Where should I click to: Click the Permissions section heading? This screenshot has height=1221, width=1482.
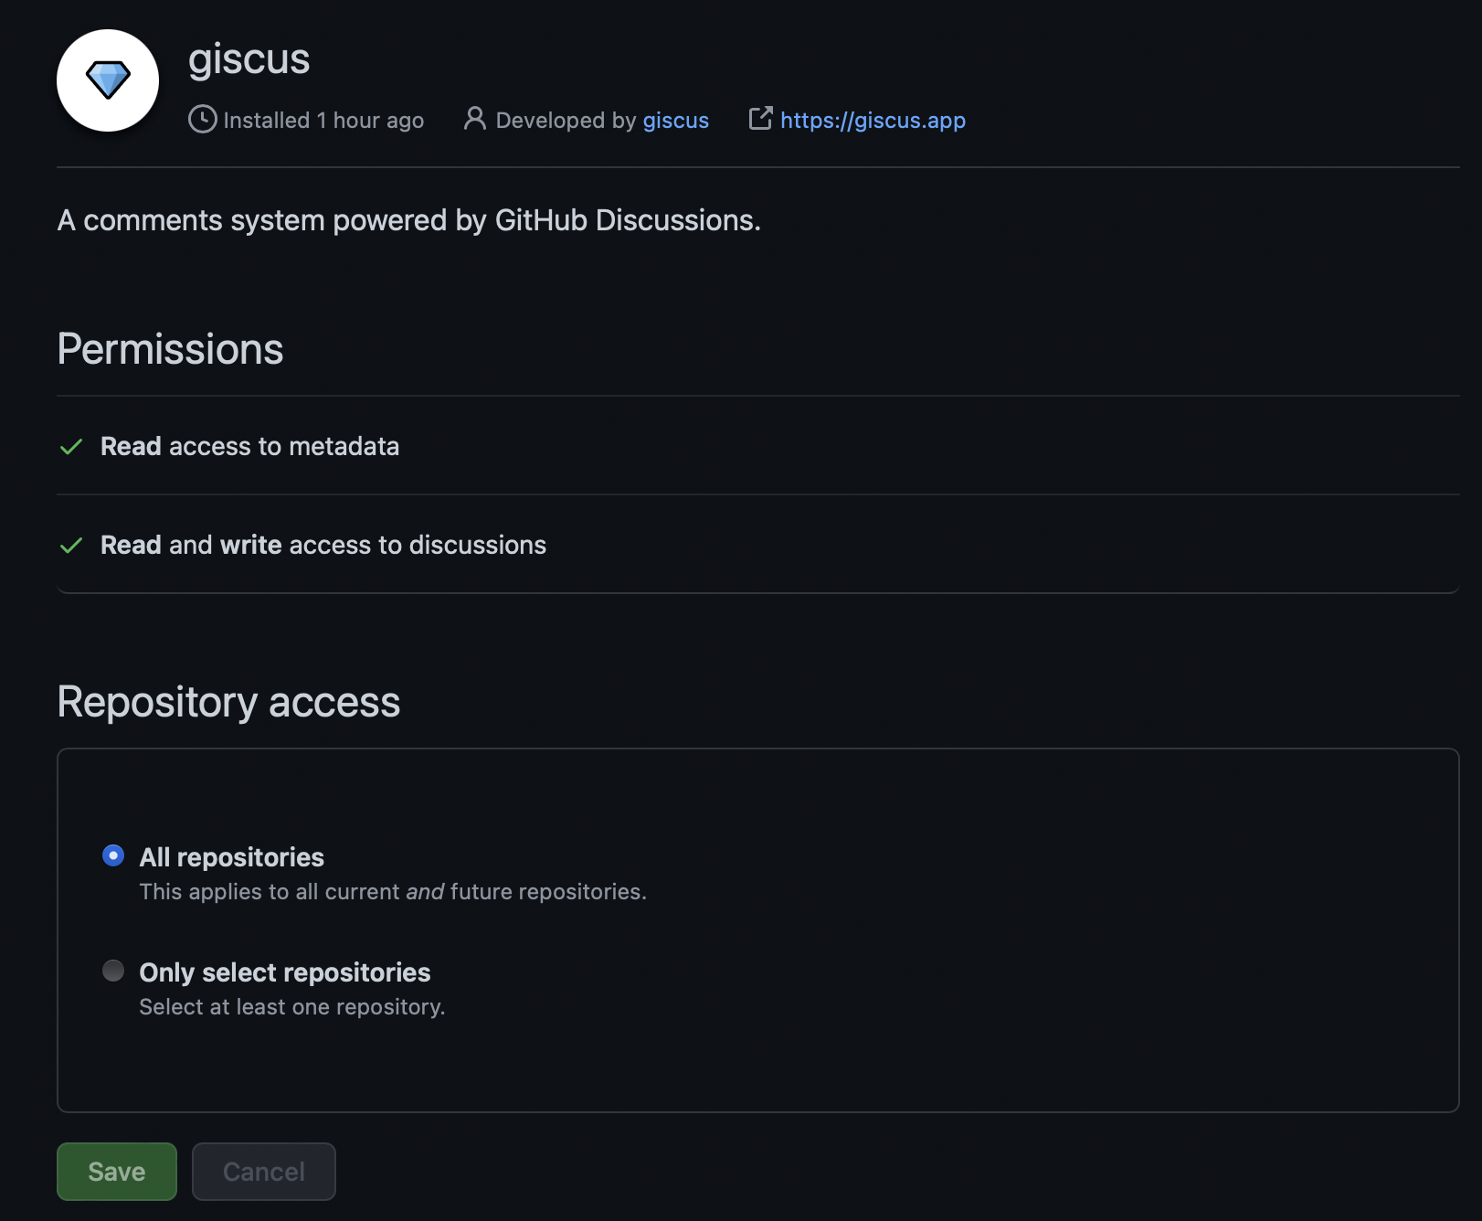point(170,349)
